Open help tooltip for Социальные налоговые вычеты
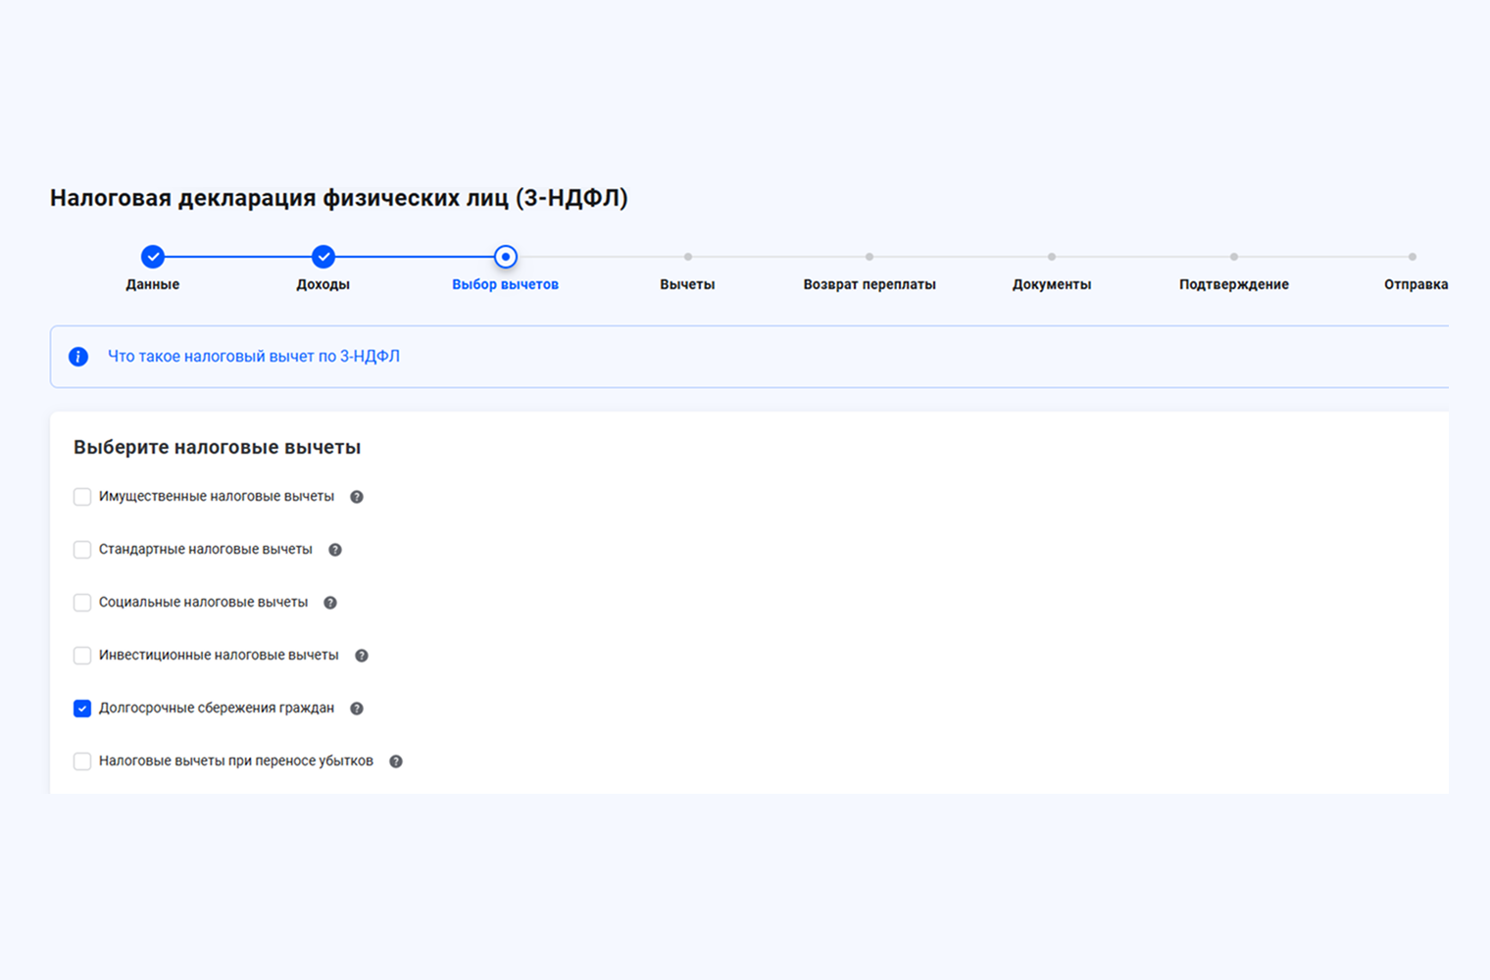The image size is (1490, 980). [330, 603]
